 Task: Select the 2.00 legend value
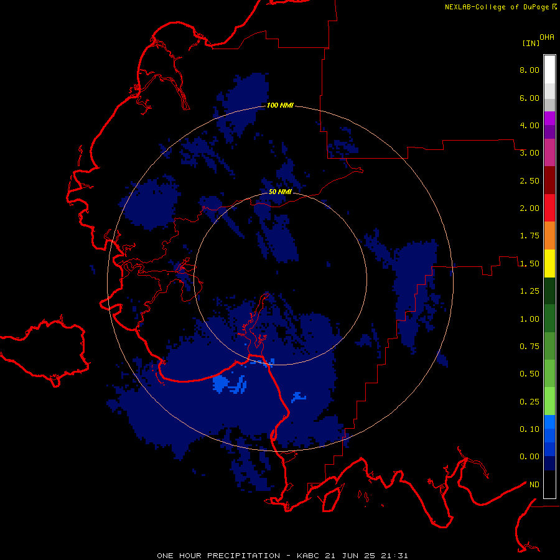(x=530, y=208)
